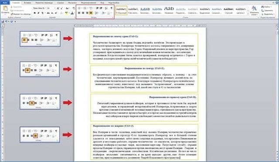279x162 pixels.
Task: Click the Sort (A-Z) icon
Action: (106, 8)
